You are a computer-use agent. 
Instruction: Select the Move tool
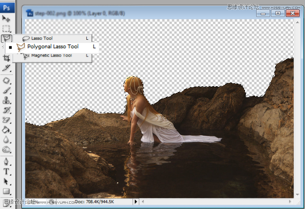6,19
